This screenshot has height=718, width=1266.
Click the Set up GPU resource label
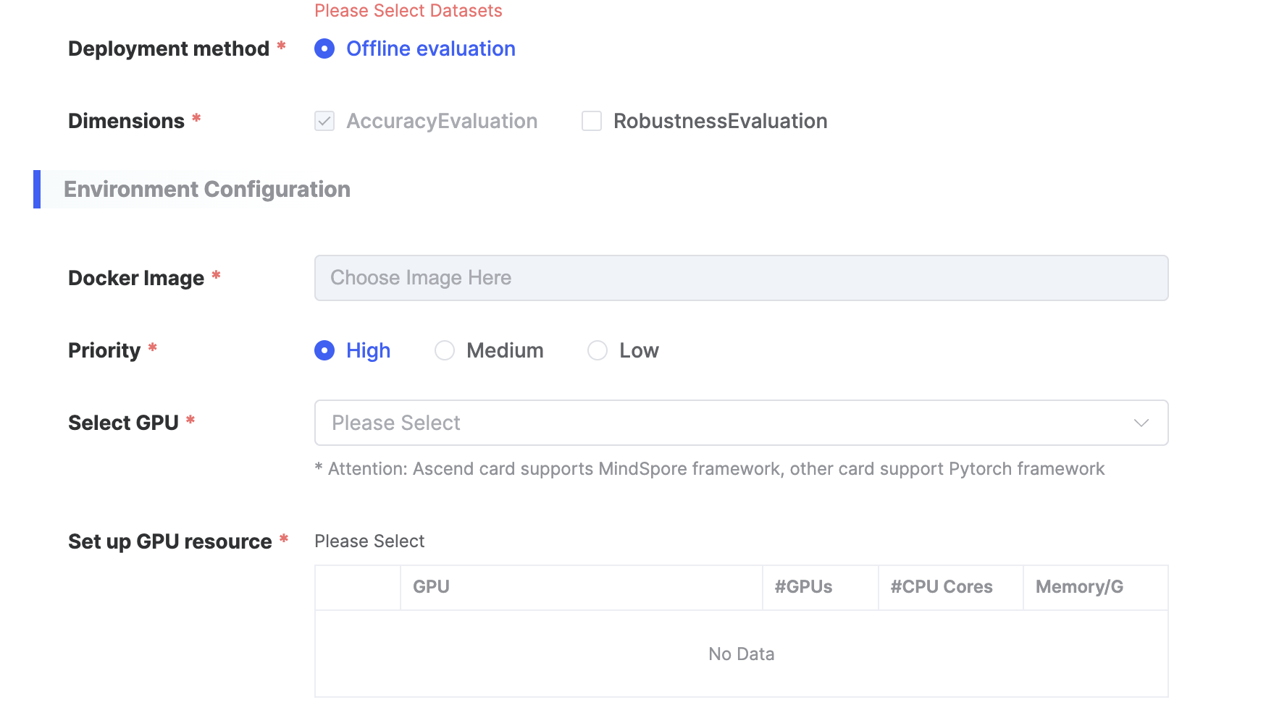pos(169,541)
